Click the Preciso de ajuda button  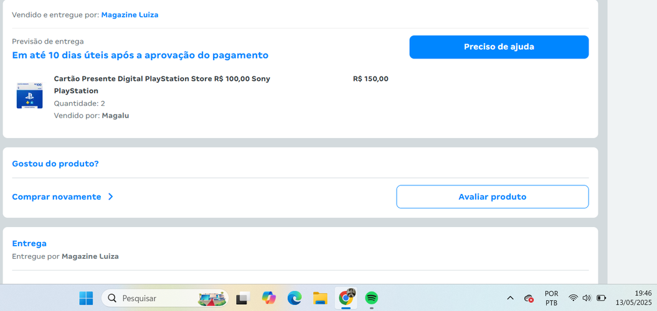point(498,47)
